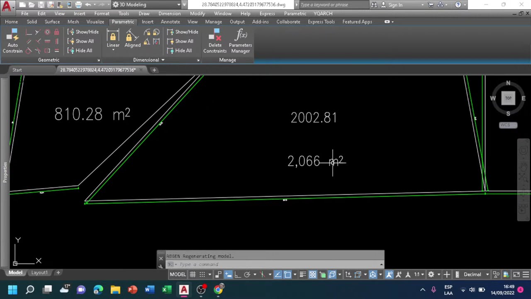Viewport: 531px width, 299px height.
Task: Open Excel from the Windows taskbar
Action: coord(166,289)
